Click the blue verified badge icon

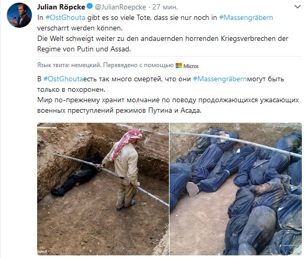(89, 6)
